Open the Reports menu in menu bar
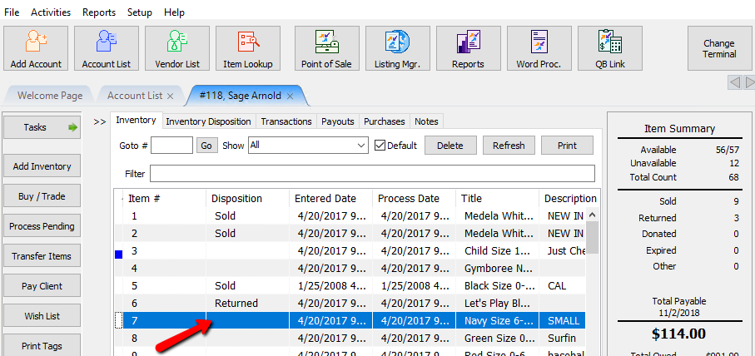The image size is (755, 356). pos(99,12)
